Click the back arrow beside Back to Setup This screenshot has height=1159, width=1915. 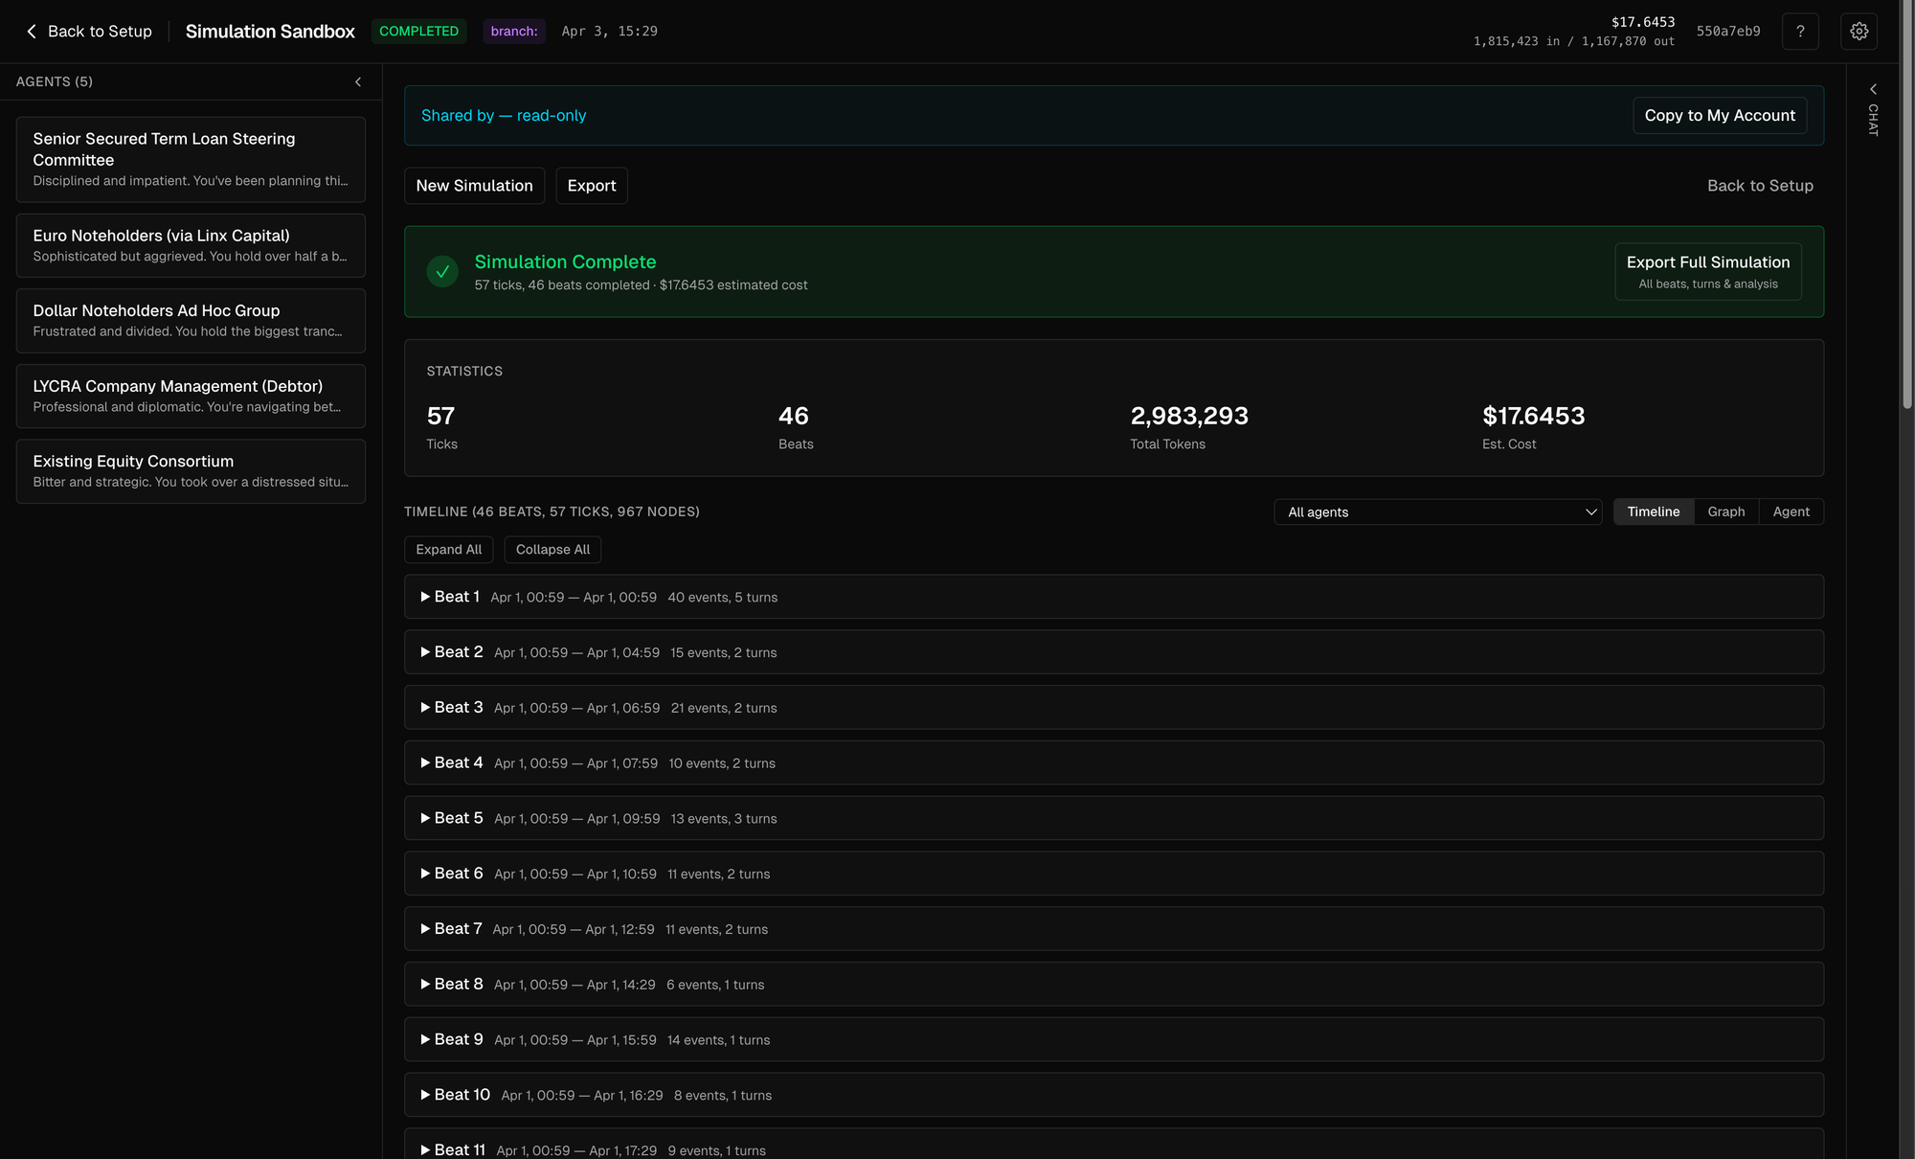[32, 32]
